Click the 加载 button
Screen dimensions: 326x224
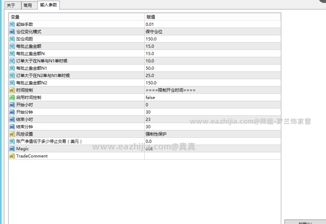pos(305,222)
